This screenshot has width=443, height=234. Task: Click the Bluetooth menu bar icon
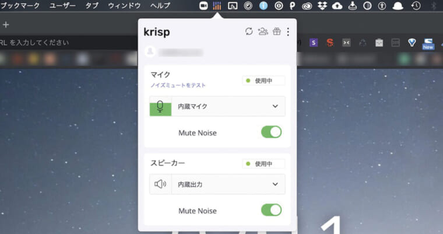coord(434,5)
